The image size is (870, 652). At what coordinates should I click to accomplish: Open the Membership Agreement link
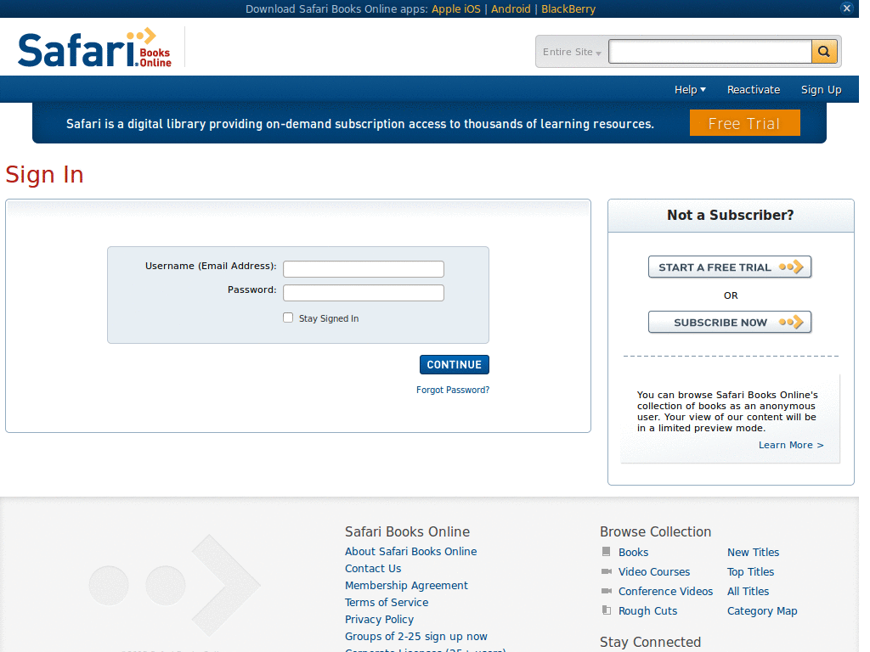point(406,586)
